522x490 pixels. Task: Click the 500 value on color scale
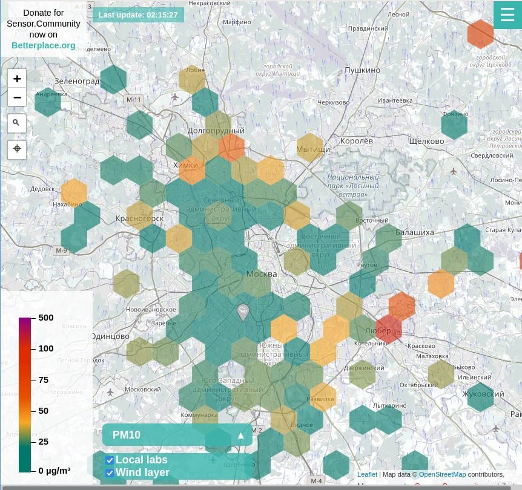[x=46, y=318]
